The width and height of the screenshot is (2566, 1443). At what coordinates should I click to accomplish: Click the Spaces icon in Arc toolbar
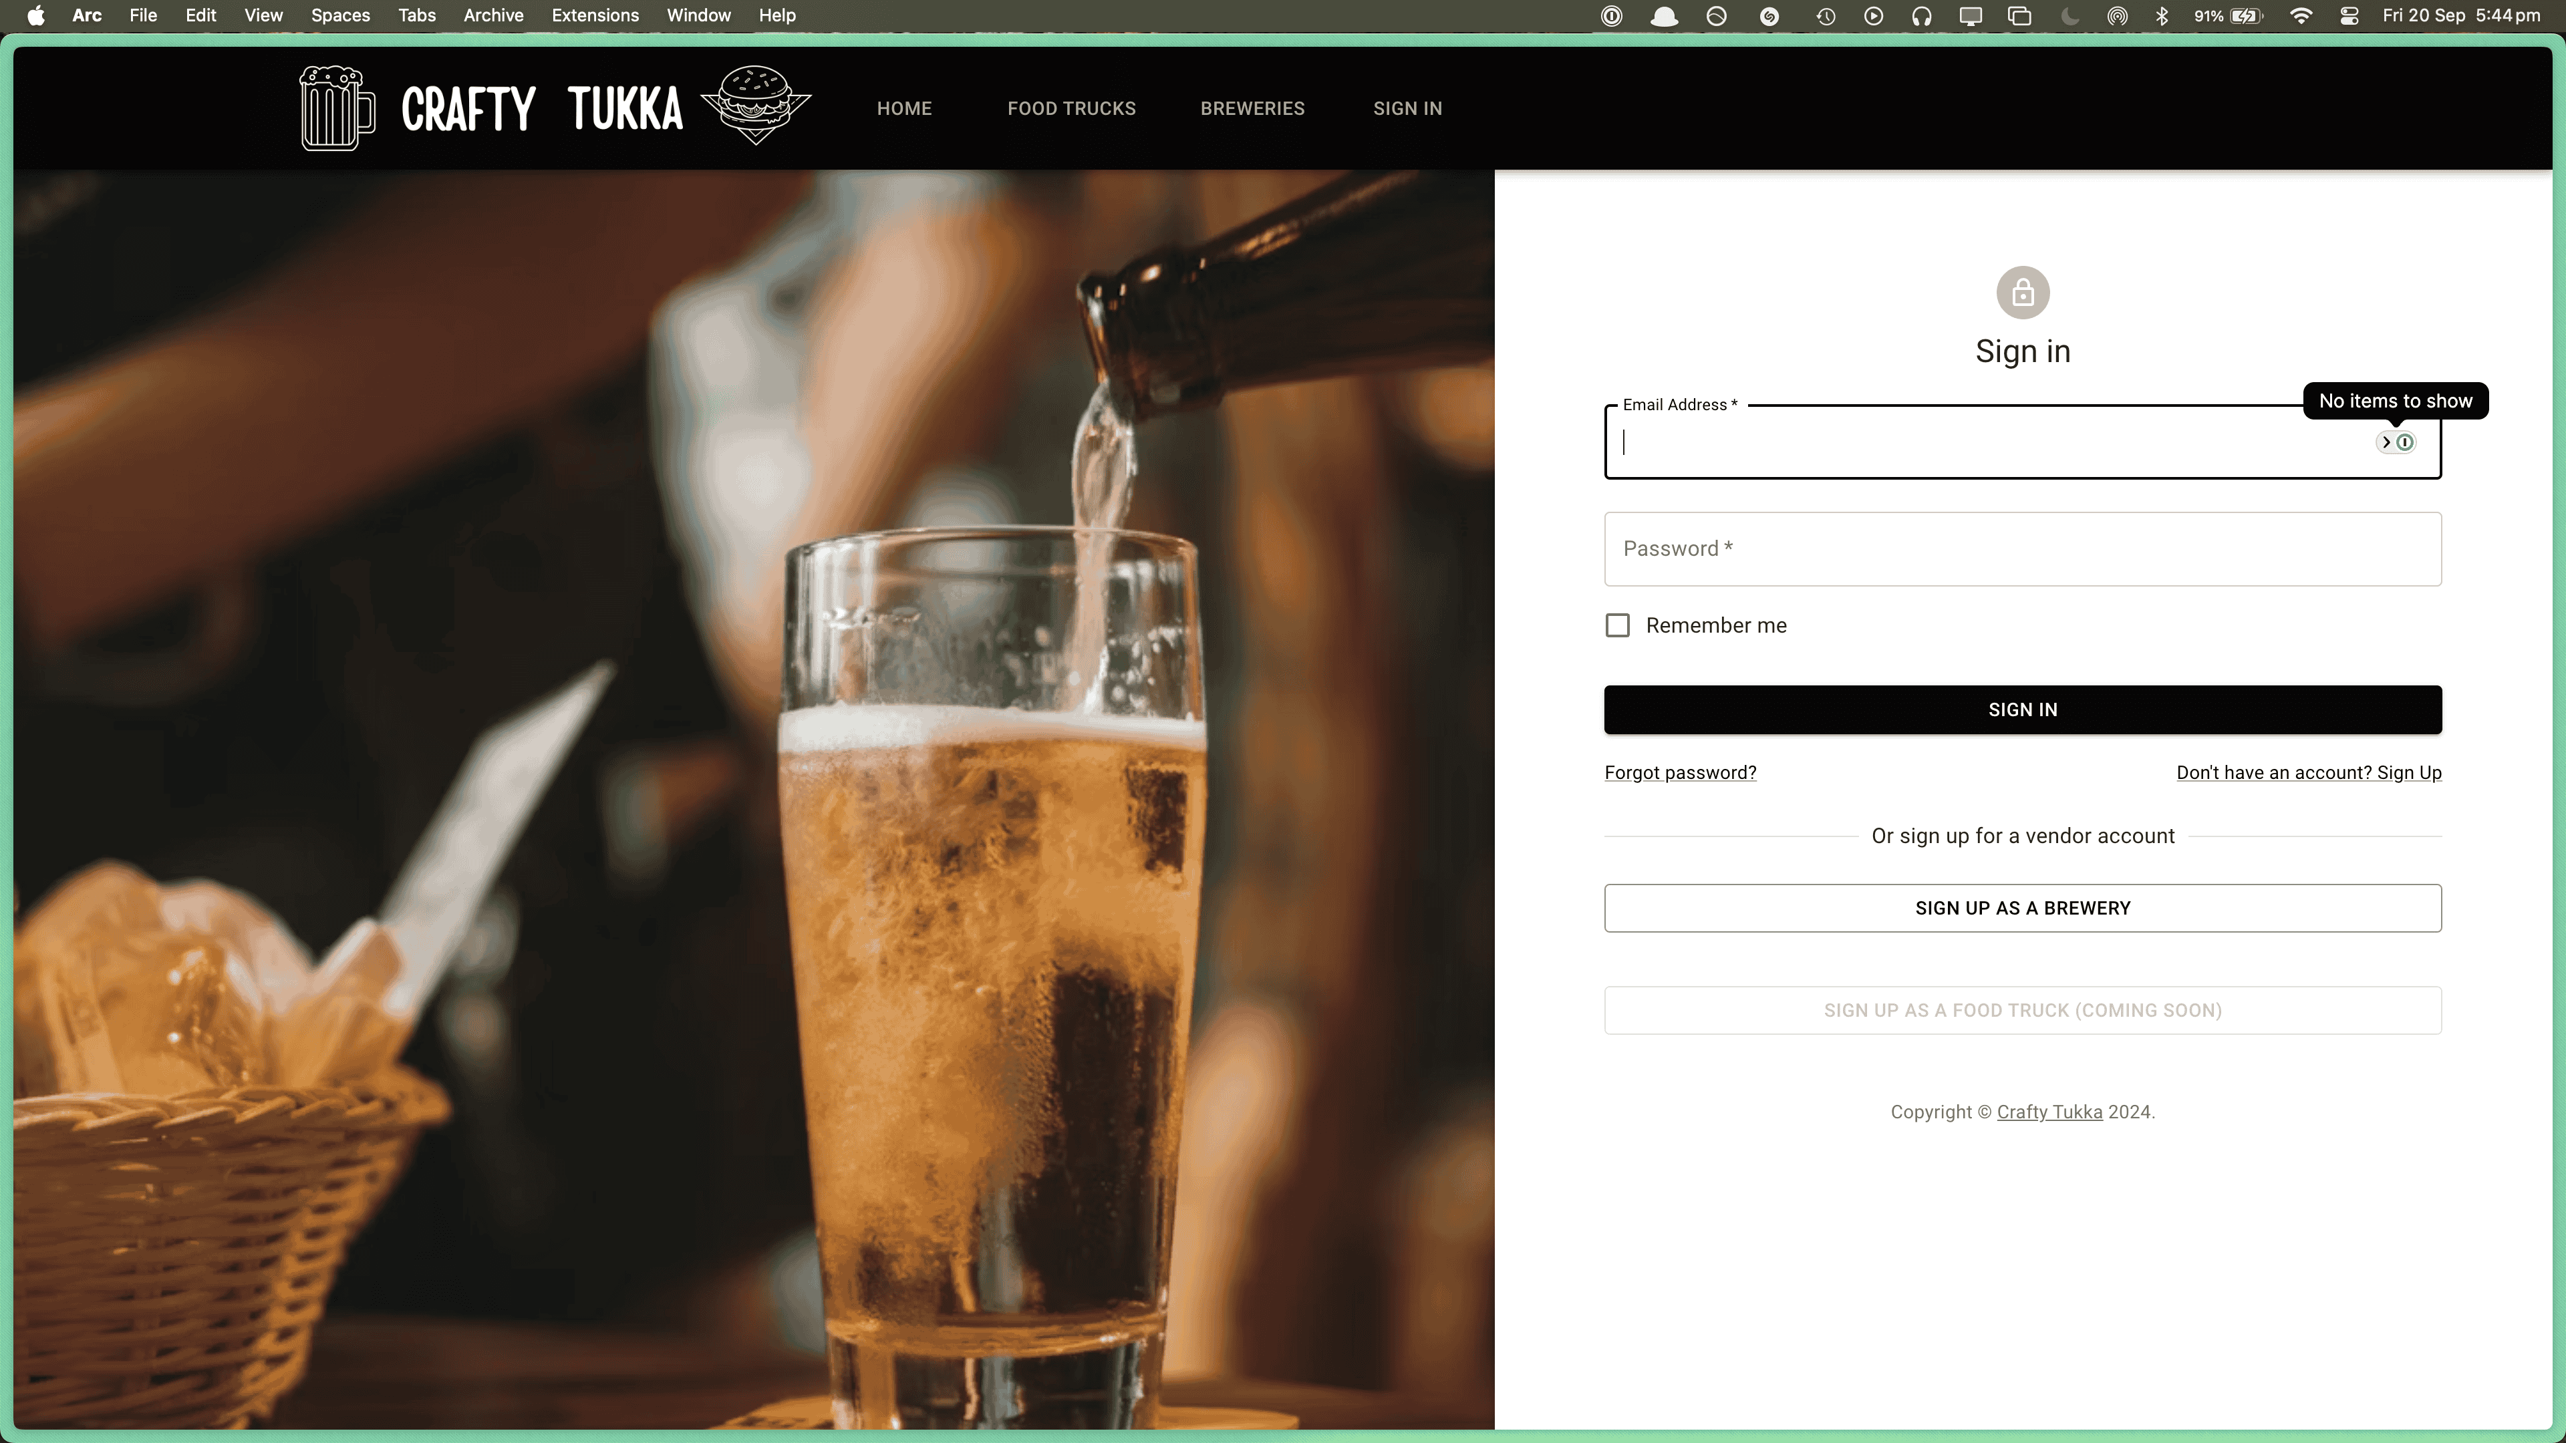(340, 16)
